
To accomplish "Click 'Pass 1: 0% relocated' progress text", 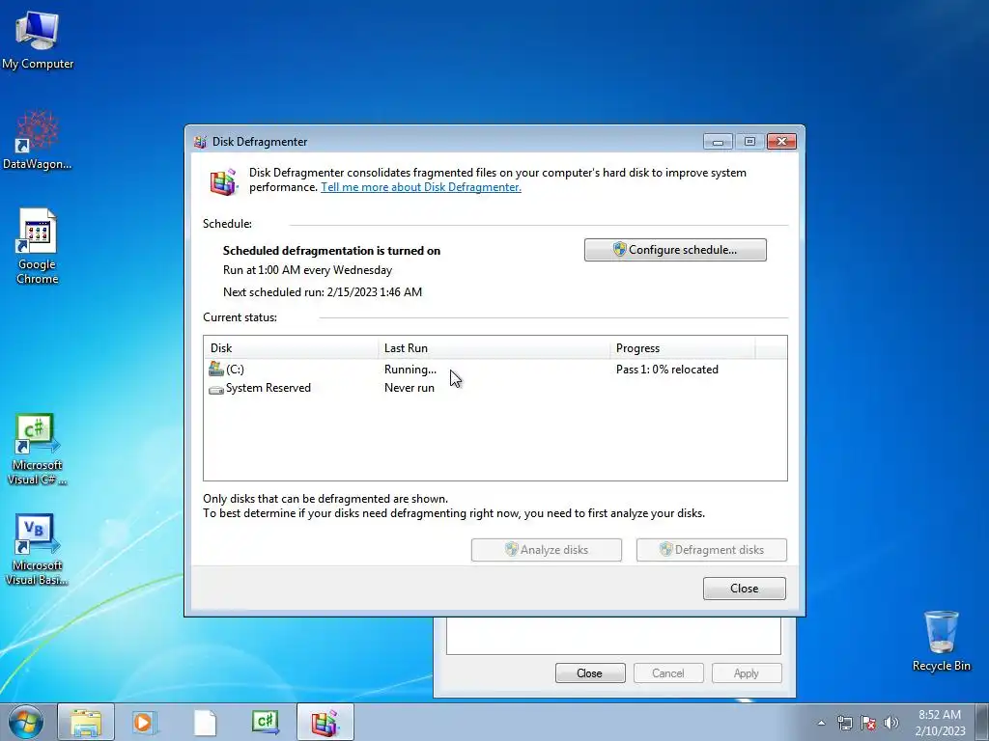I will 667,370.
